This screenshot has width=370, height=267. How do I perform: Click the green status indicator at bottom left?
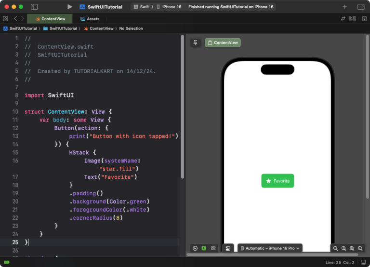tap(7, 262)
